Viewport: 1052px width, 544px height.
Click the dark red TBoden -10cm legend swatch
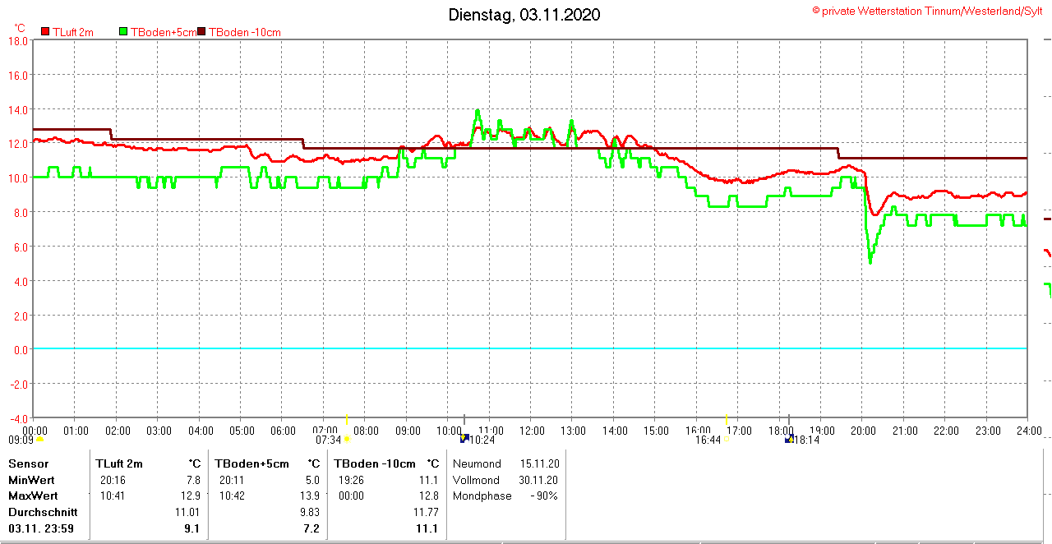(x=201, y=32)
